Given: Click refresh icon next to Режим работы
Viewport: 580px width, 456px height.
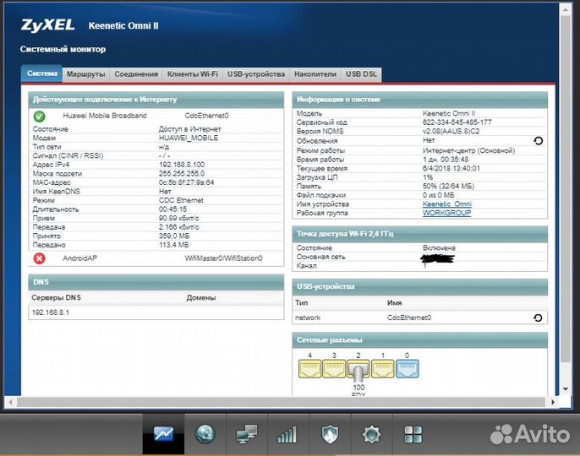Looking at the screenshot, I should (x=539, y=140).
